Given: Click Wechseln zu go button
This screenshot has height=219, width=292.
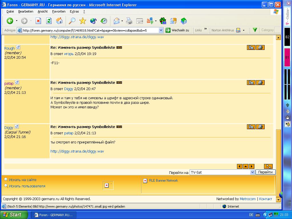Looking at the screenshot, I should click(x=177, y=30).
